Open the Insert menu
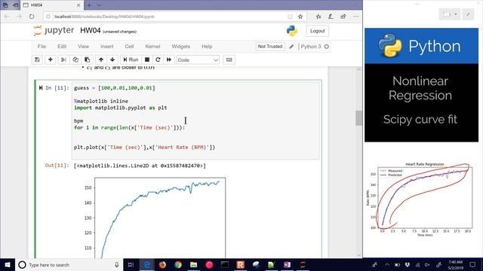This screenshot has height=271, width=483. [107, 47]
